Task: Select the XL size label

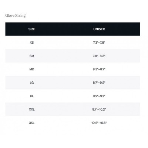Action: point(32,96)
